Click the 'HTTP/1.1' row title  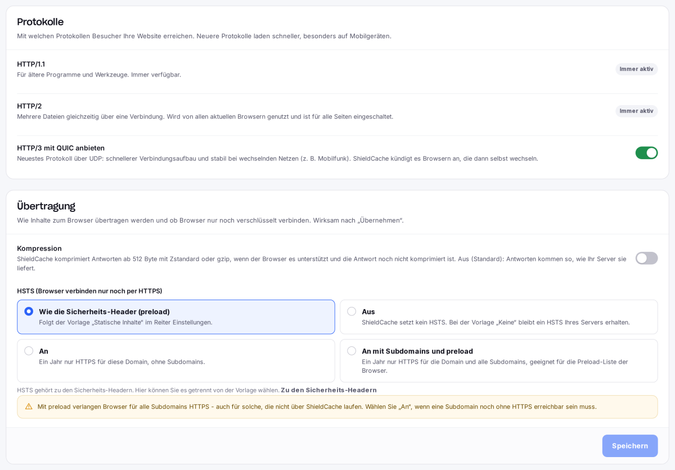coord(31,64)
